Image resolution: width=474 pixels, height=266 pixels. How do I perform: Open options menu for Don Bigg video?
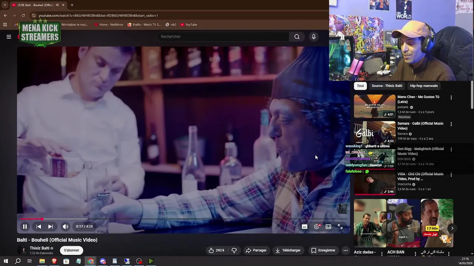point(451,150)
